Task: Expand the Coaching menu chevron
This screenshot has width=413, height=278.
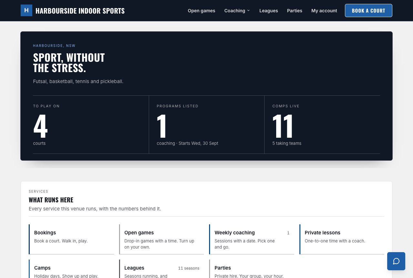Action: tap(248, 11)
